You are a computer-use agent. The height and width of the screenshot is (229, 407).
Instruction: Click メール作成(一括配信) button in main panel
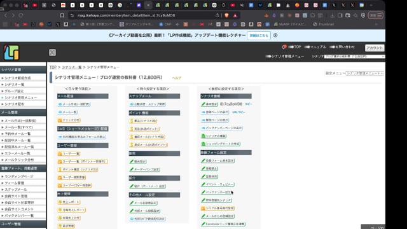74,104
